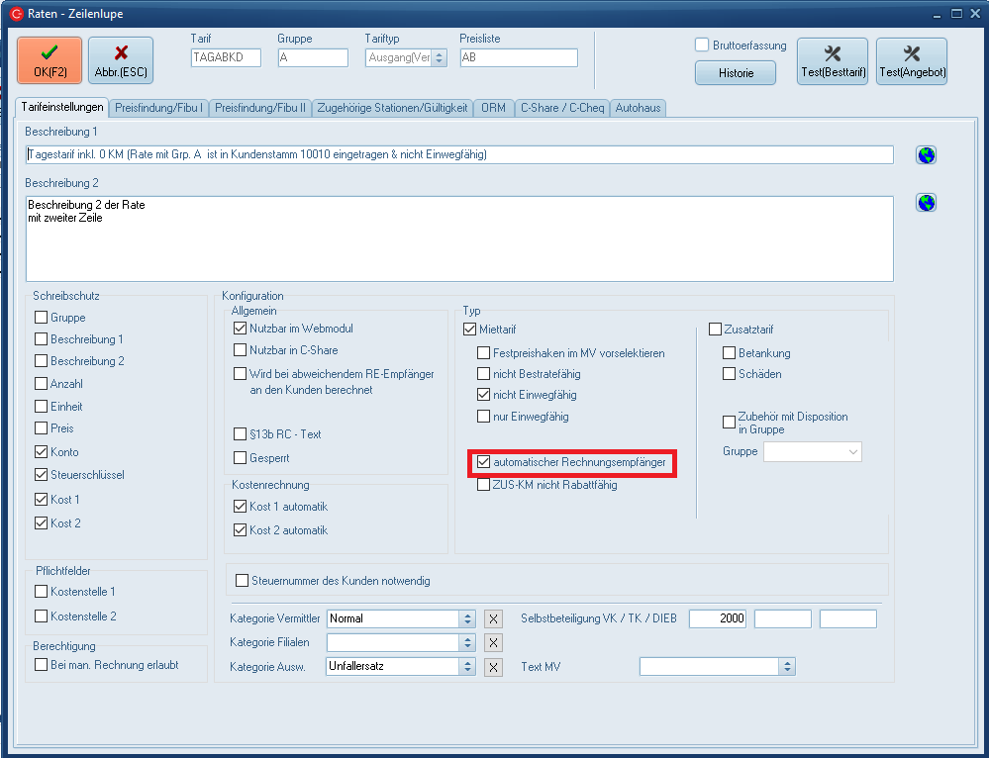Enable the Bruttoerfassung checkbox

coord(702,46)
